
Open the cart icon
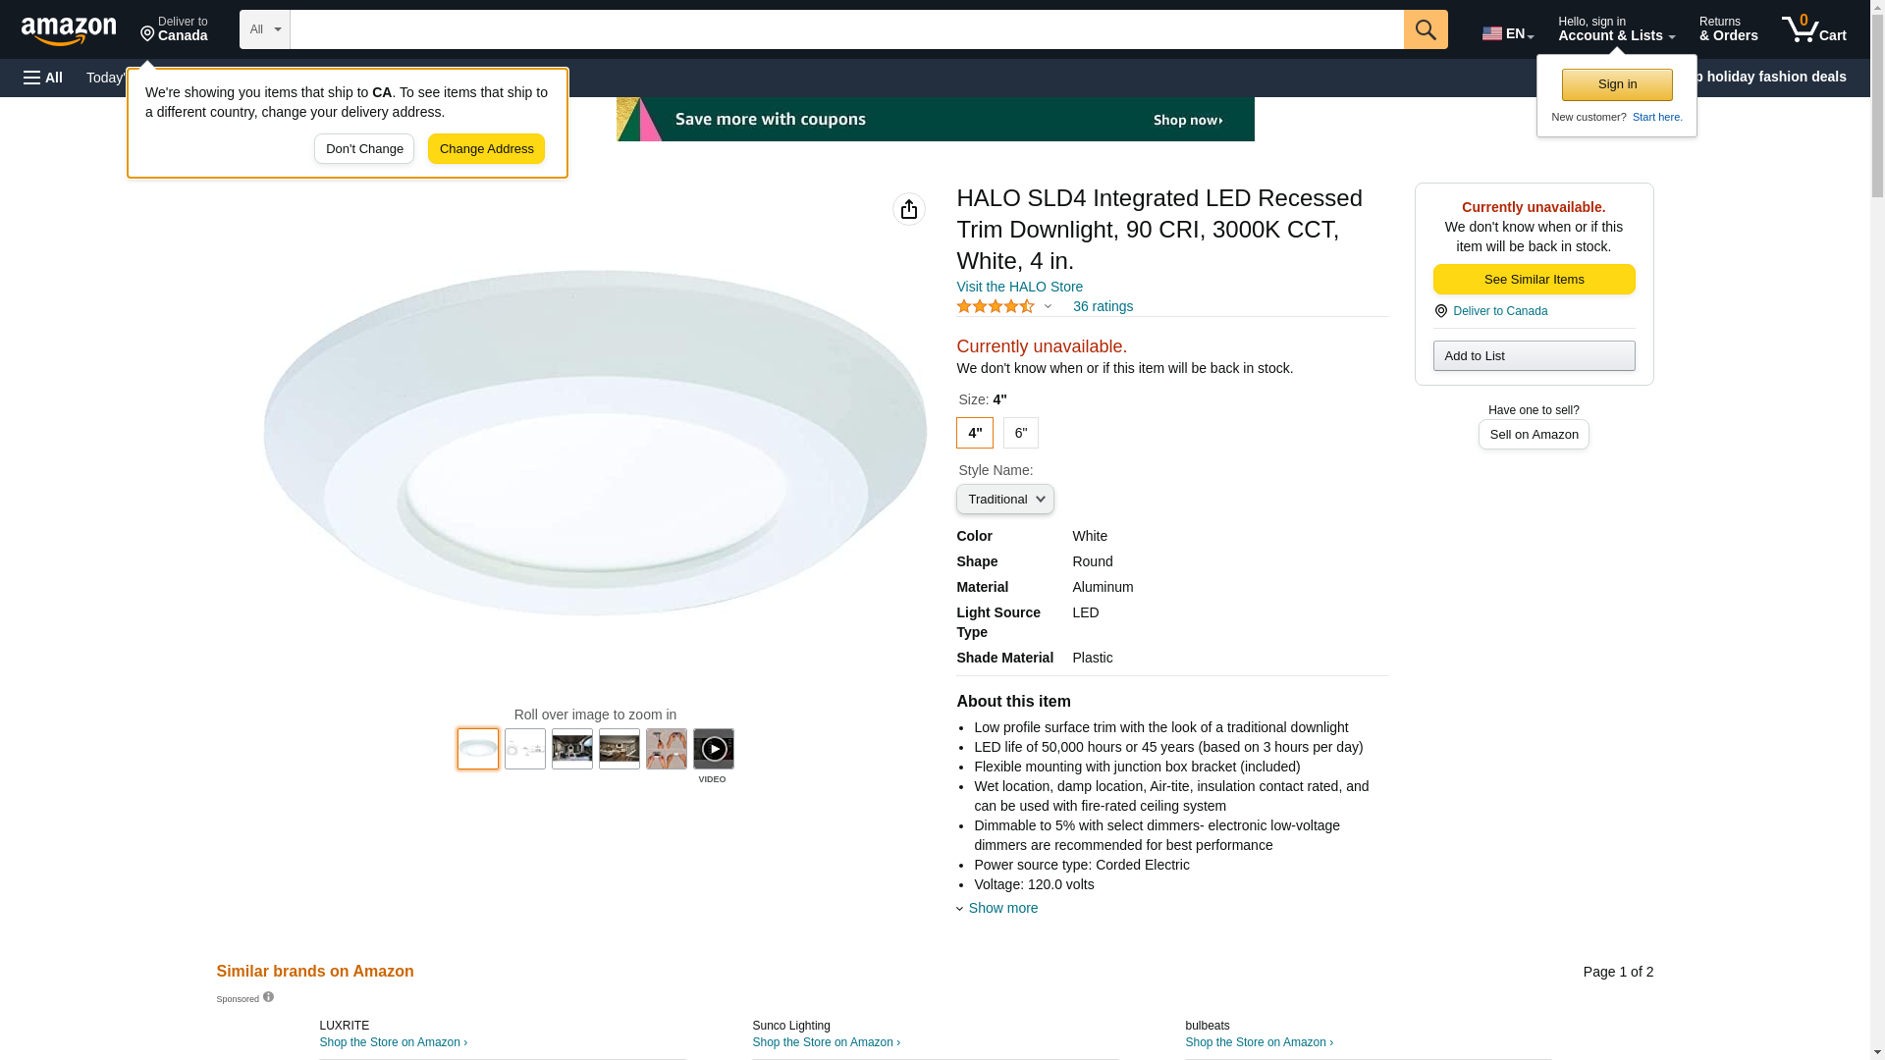[x=1813, y=29]
